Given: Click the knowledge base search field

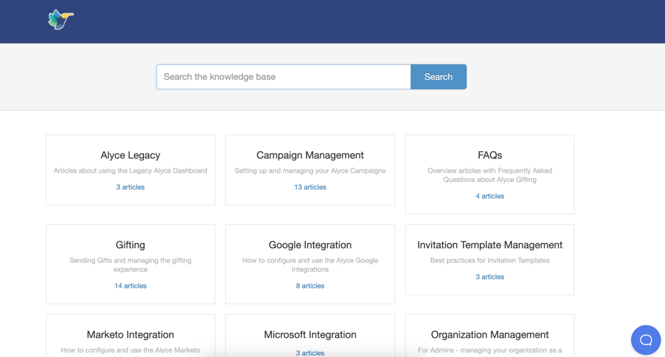Looking at the screenshot, I should 283,77.
